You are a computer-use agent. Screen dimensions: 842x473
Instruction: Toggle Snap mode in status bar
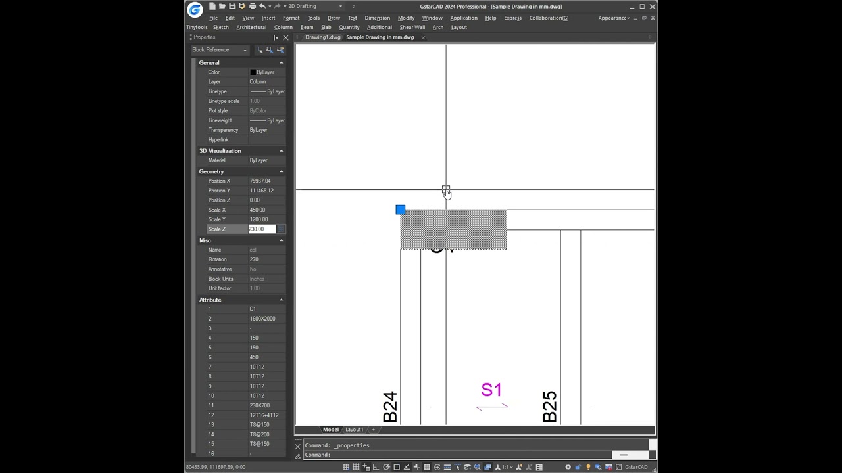pos(346,467)
